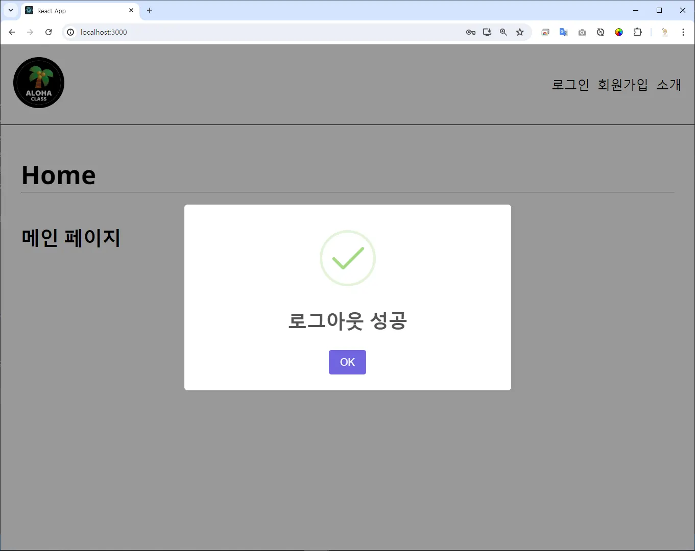This screenshot has height=551, width=695.
Task: Go to the 소개 page link
Action: pos(669,85)
